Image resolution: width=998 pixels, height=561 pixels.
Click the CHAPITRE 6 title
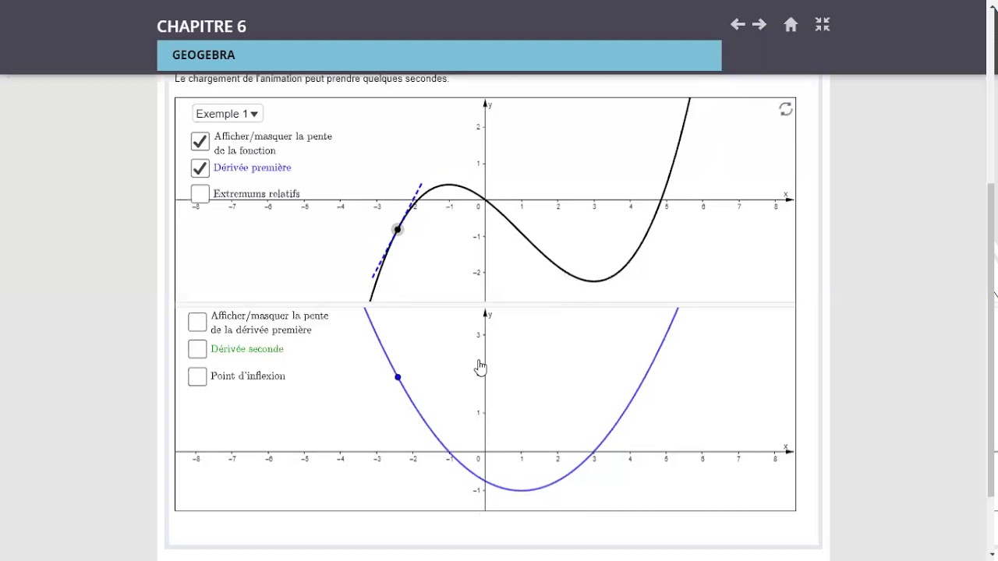[201, 26]
